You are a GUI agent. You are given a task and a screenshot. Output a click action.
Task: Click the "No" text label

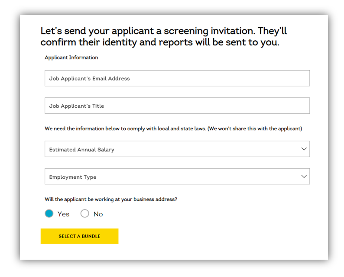[98, 214]
